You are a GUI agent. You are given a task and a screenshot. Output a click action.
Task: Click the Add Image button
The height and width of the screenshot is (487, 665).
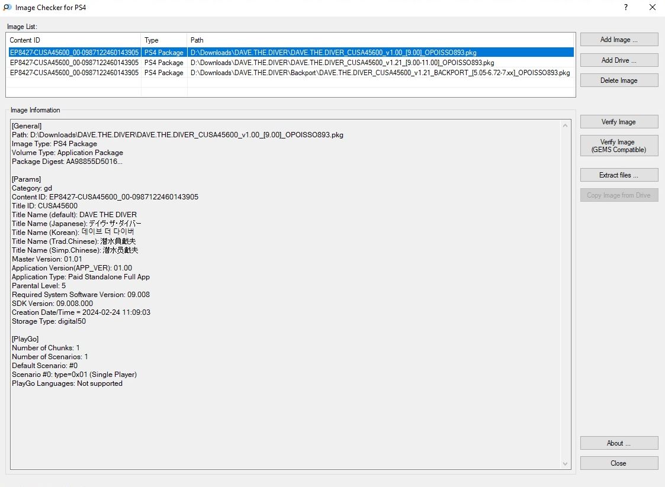(619, 40)
